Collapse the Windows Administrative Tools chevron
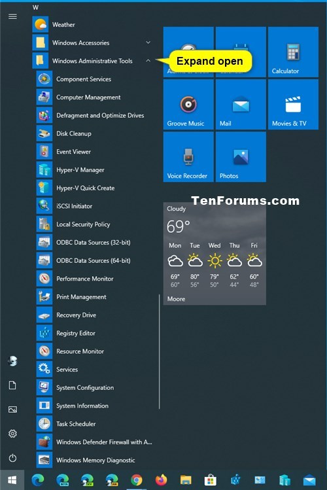The image size is (327, 490). (x=148, y=61)
